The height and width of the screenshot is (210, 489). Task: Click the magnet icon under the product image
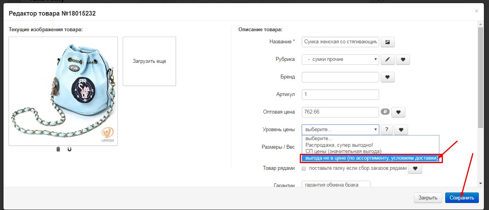[70, 149]
